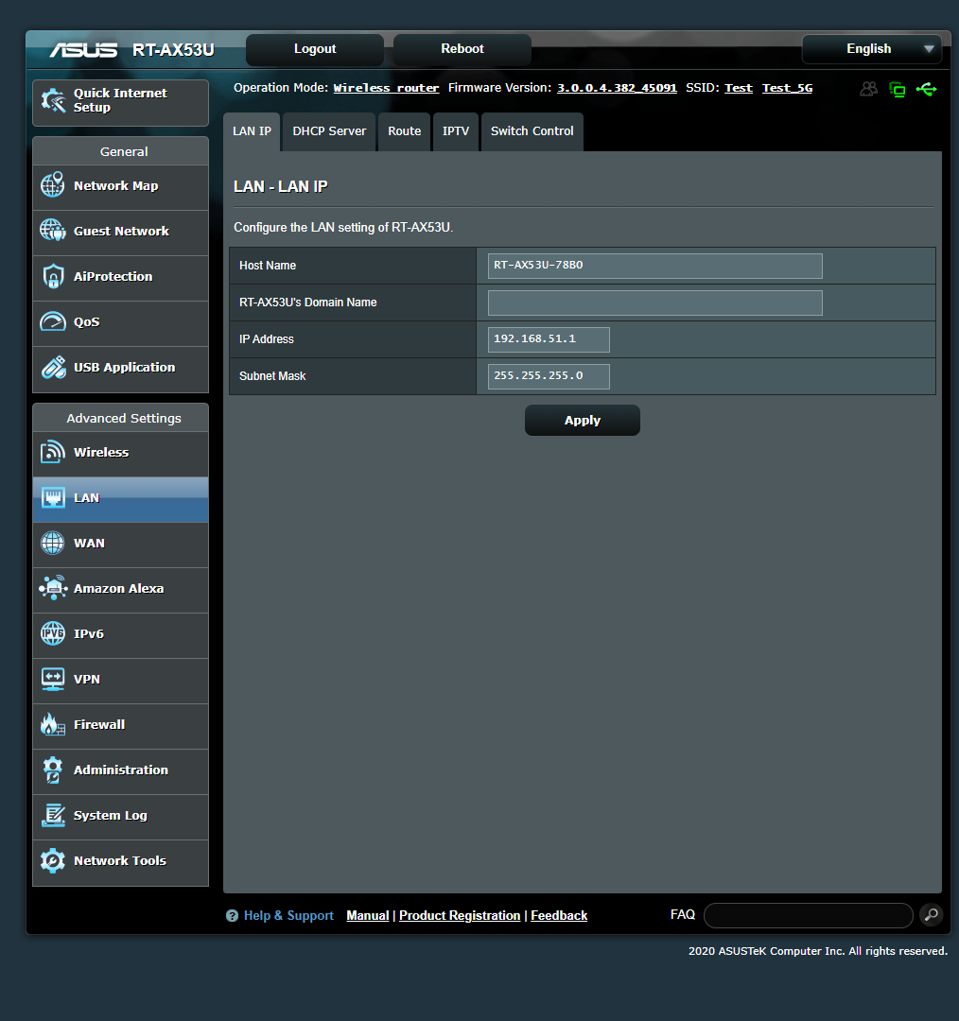
Task: Click the QoS menu label
Action: coord(87,322)
